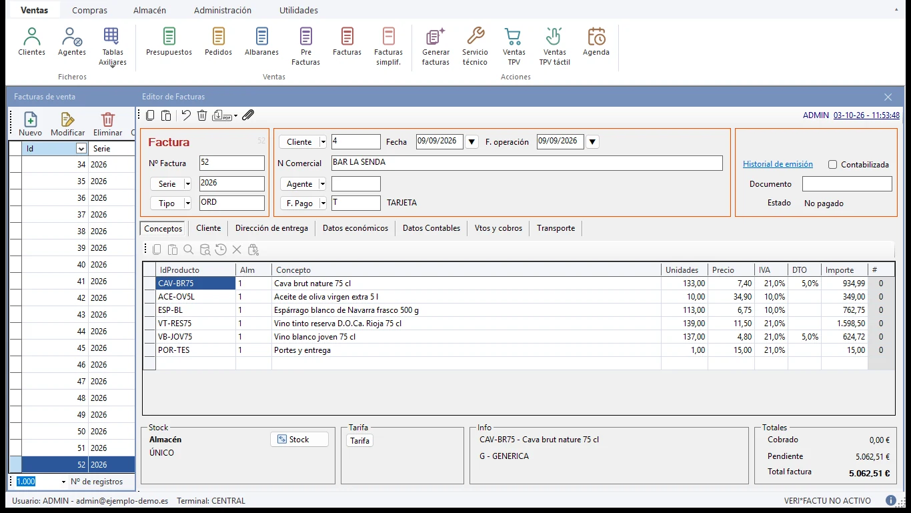Open the Agentes ribbon icon
This screenshot has width=911, height=513.
coord(71,41)
